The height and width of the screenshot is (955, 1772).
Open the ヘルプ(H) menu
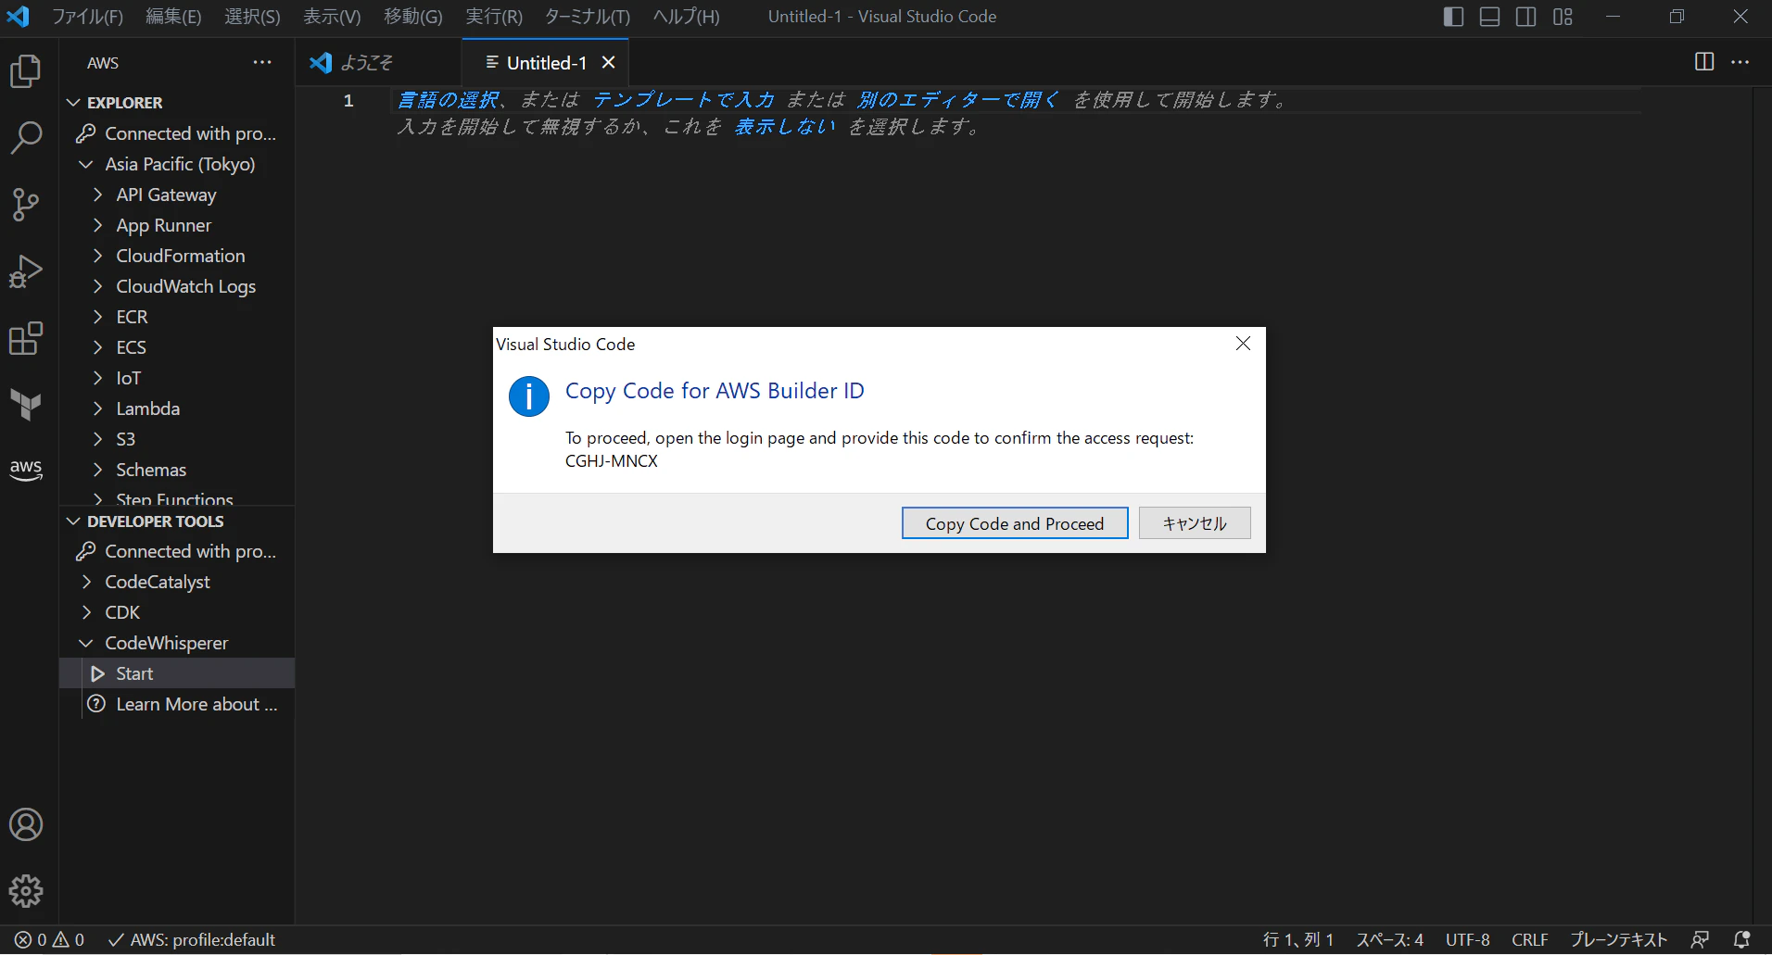click(686, 17)
